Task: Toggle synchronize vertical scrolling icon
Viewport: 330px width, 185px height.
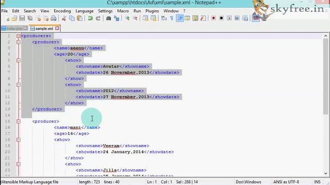Action: pos(145,18)
